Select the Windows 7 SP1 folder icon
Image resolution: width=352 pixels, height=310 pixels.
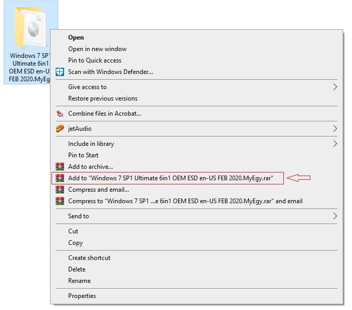tap(31, 28)
